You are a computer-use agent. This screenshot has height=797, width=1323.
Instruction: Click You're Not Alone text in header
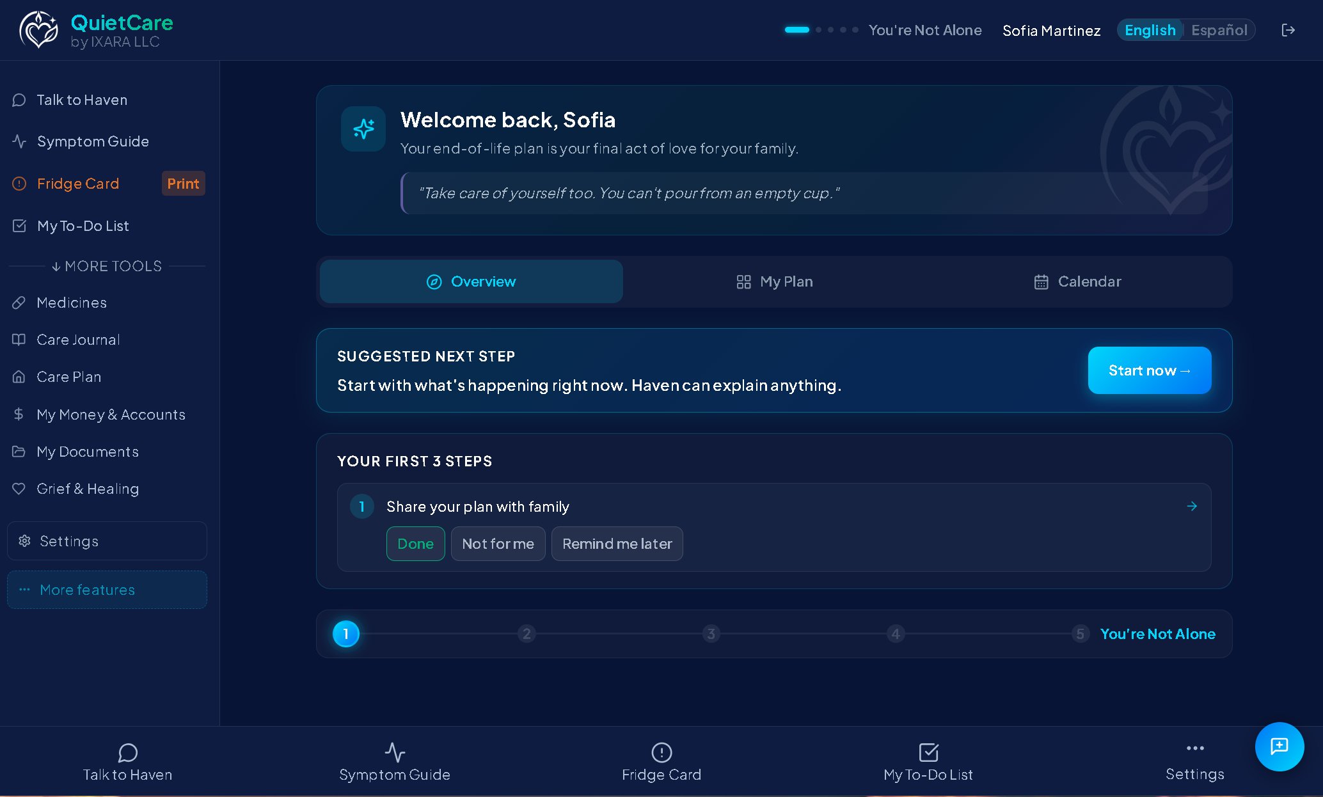tap(924, 30)
